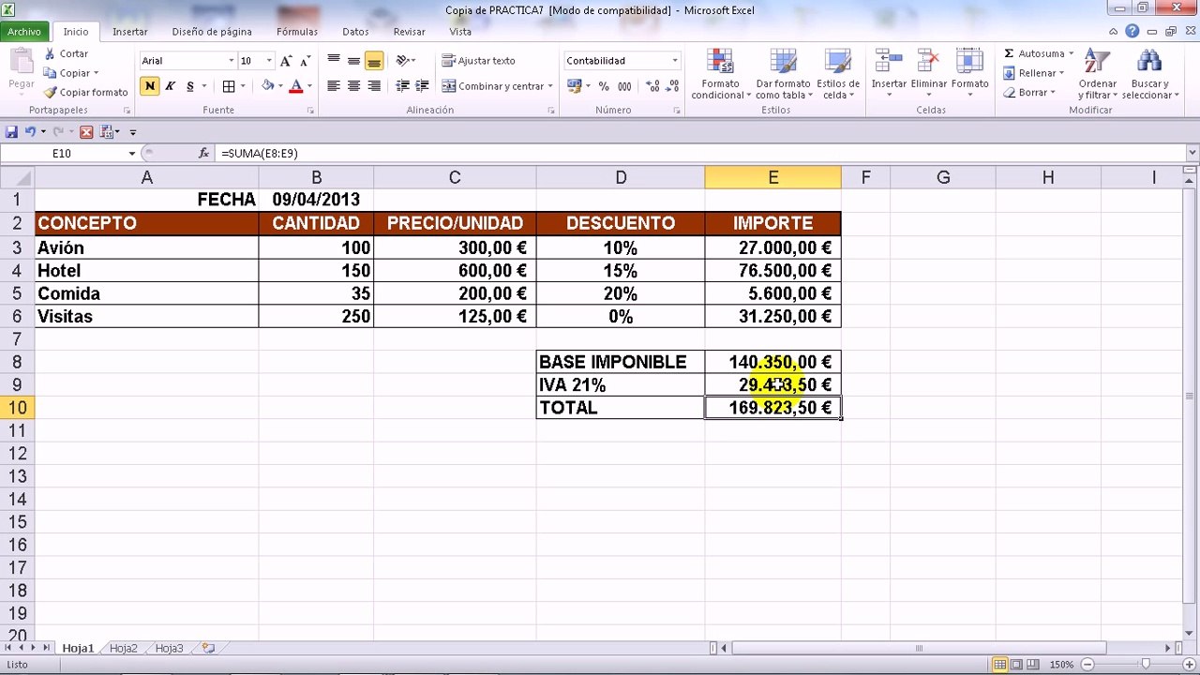1200x675 pixels.
Task: Apply the thousands separator 000 style
Action: (622, 86)
